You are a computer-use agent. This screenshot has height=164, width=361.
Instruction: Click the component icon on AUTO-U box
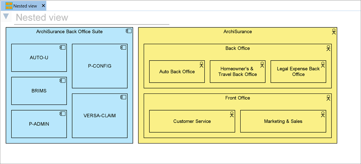(x=63, y=47)
